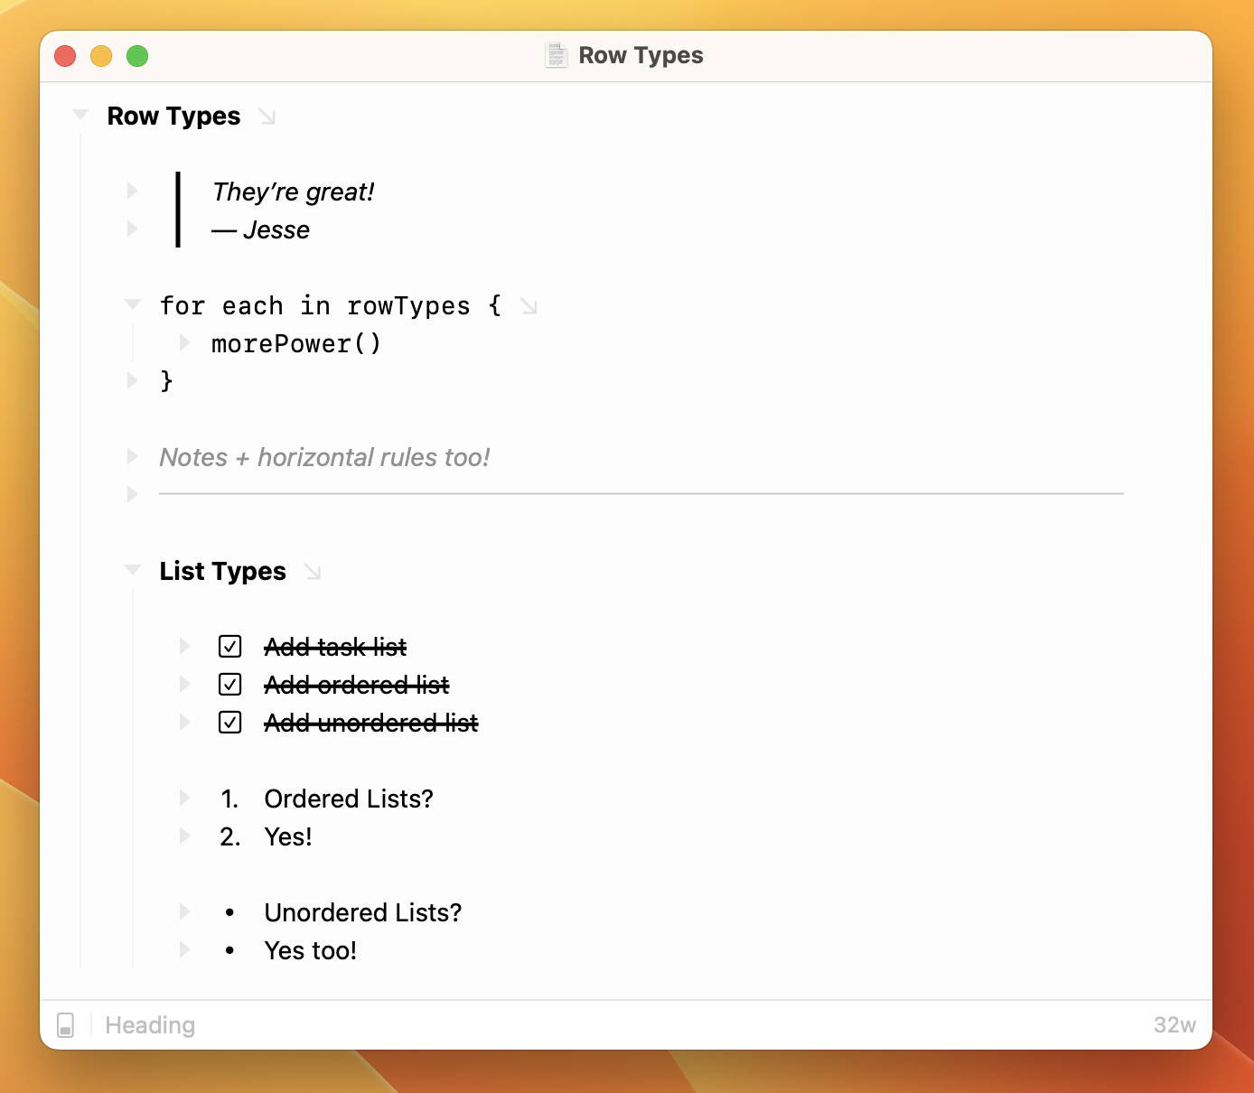
Task: Toggle the 'Add unordered list' checkbox
Action: pos(230,723)
